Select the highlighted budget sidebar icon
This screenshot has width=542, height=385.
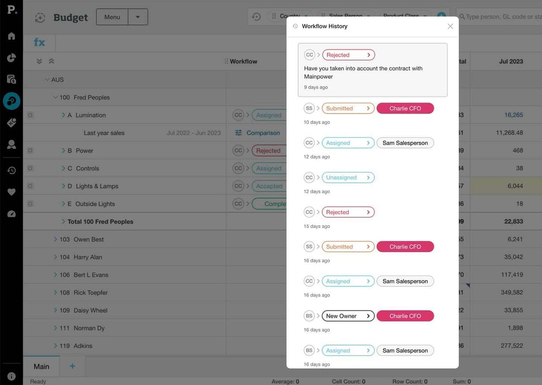point(12,101)
